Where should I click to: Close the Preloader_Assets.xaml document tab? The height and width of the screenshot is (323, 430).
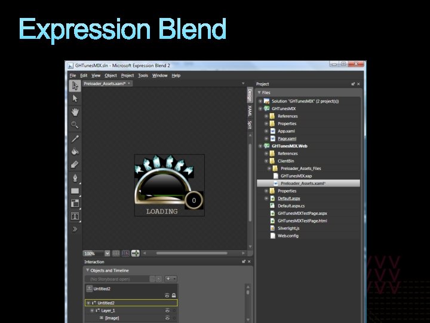129,83
